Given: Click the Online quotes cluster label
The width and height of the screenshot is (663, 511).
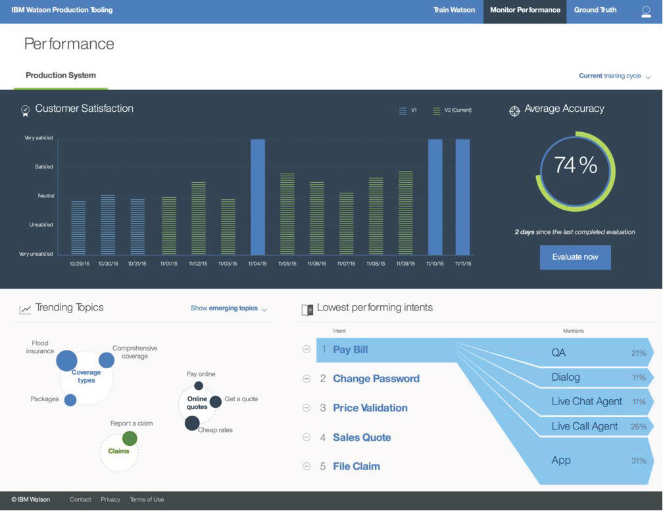Looking at the screenshot, I should point(197,402).
